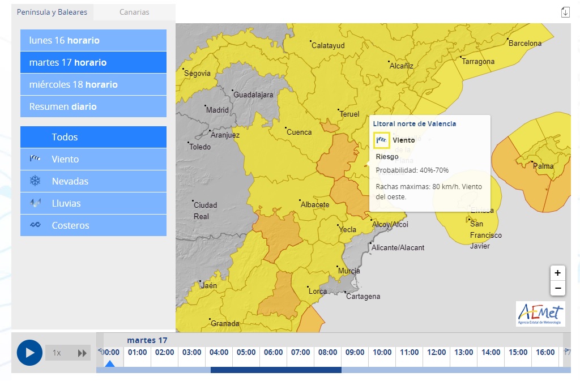This screenshot has width=580, height=381.
Task: Zoom in the map with plus button
Action: pyautogui.click(x=557, y=273)
